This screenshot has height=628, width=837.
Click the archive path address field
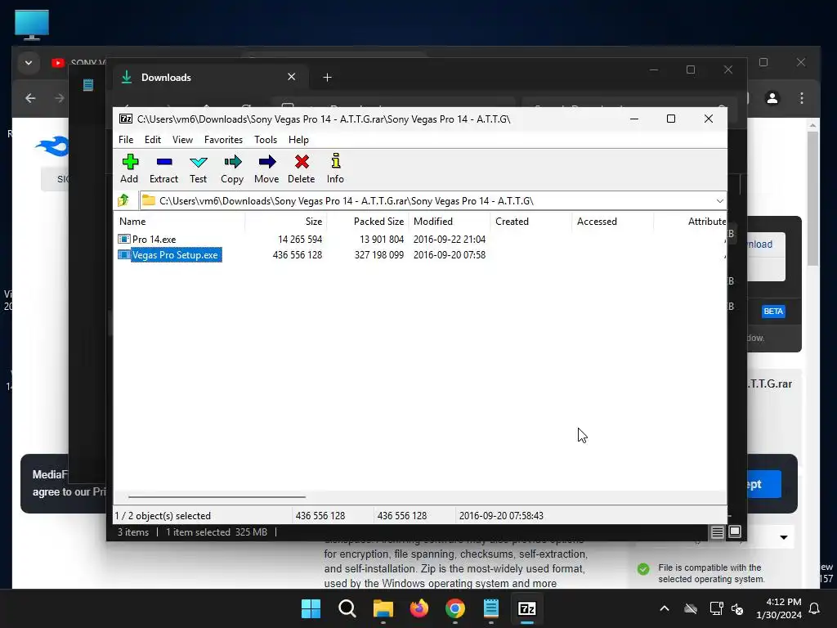tap(427, 201)
